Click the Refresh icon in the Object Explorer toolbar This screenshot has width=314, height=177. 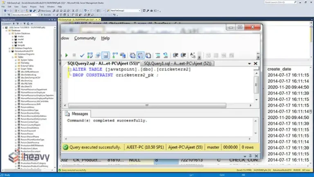coord(28,24)
